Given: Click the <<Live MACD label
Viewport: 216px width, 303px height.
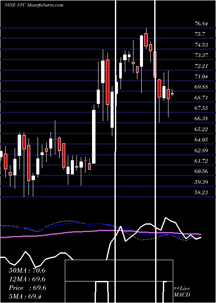Looking at the screenshot, I should coord(182,291).
